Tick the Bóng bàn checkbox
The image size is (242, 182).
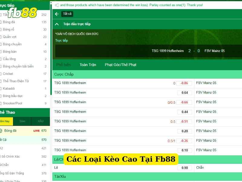pyautogui.click(x=1, y=52)
